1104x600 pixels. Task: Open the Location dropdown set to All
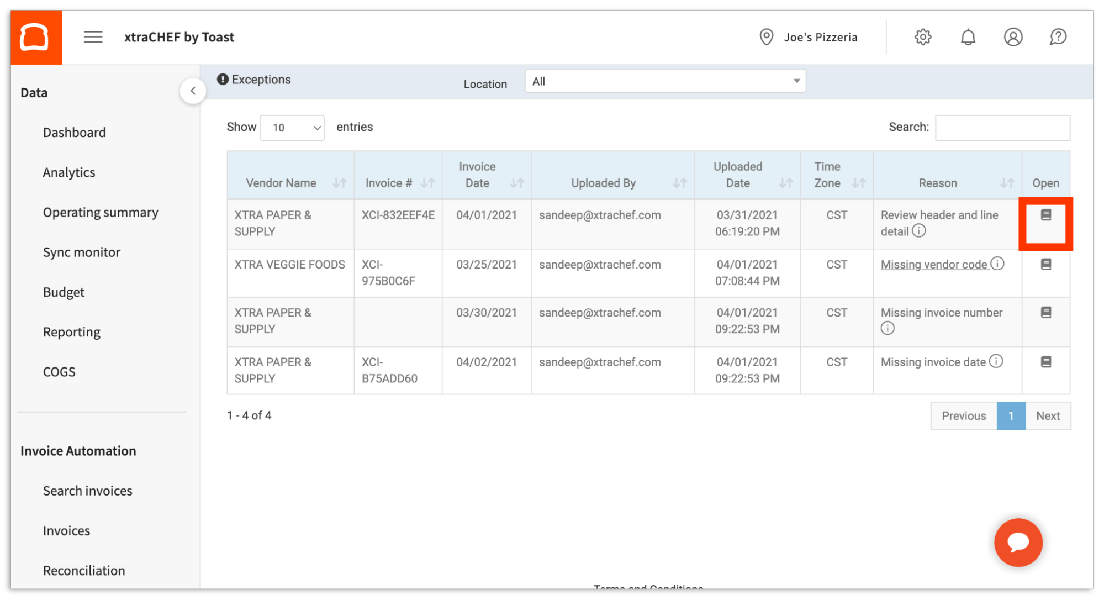(x=664, y=81)
